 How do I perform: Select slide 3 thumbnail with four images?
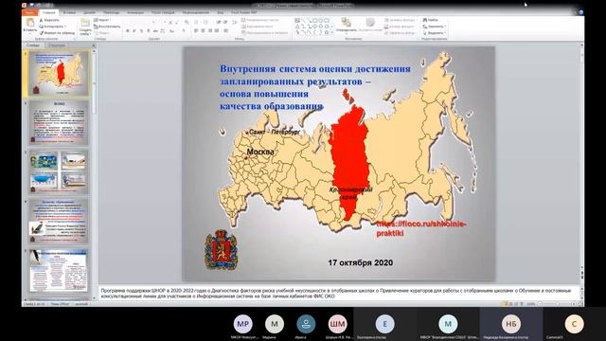pos(59,171)
